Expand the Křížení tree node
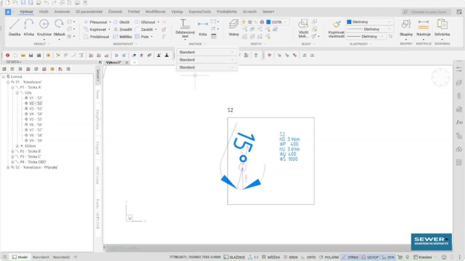 [17, 146]
